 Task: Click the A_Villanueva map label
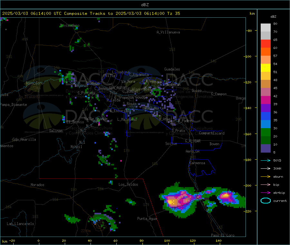coord(168,32)
